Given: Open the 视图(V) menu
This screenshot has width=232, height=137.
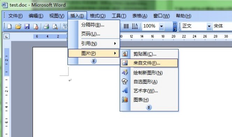Looking at the screenshot, I should [57, 16].
